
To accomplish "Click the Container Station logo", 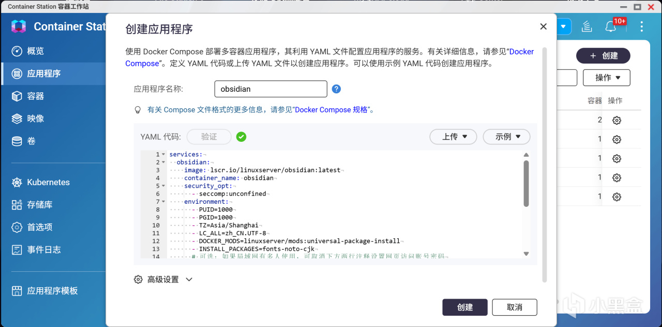I will (19, 26).
